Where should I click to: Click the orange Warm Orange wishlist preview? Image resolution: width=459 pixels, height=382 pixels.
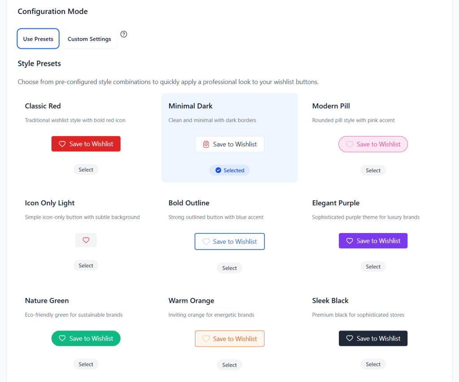coord(229,339)
